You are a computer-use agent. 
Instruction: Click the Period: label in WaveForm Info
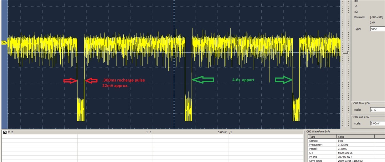pos(313,149)
